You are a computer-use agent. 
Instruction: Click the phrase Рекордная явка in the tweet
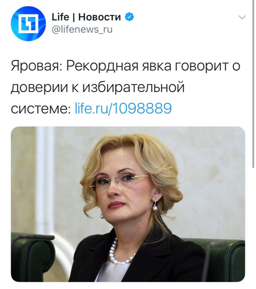pyautogui.click(x=119, y=66)
